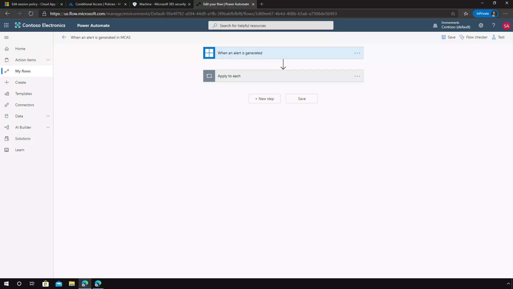
Task: Open the browser favorites list icon
Action: pyautogui.click(x=466, y=14)
